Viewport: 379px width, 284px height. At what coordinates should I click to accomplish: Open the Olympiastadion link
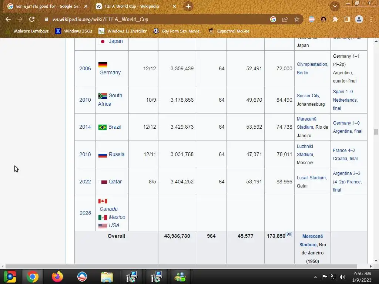point(312,68)
